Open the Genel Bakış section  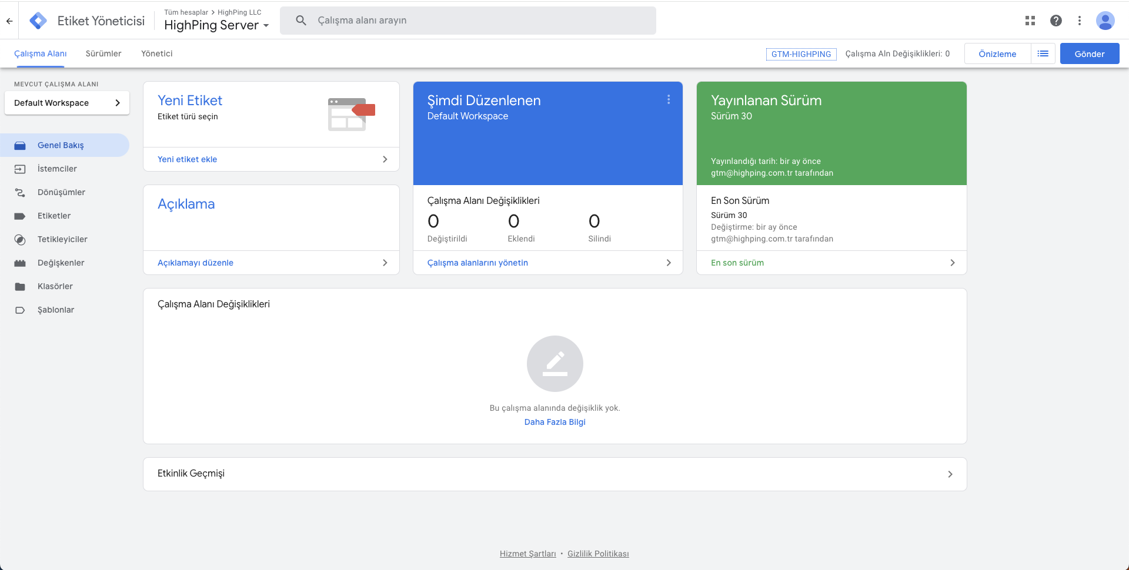click(60, 145)
